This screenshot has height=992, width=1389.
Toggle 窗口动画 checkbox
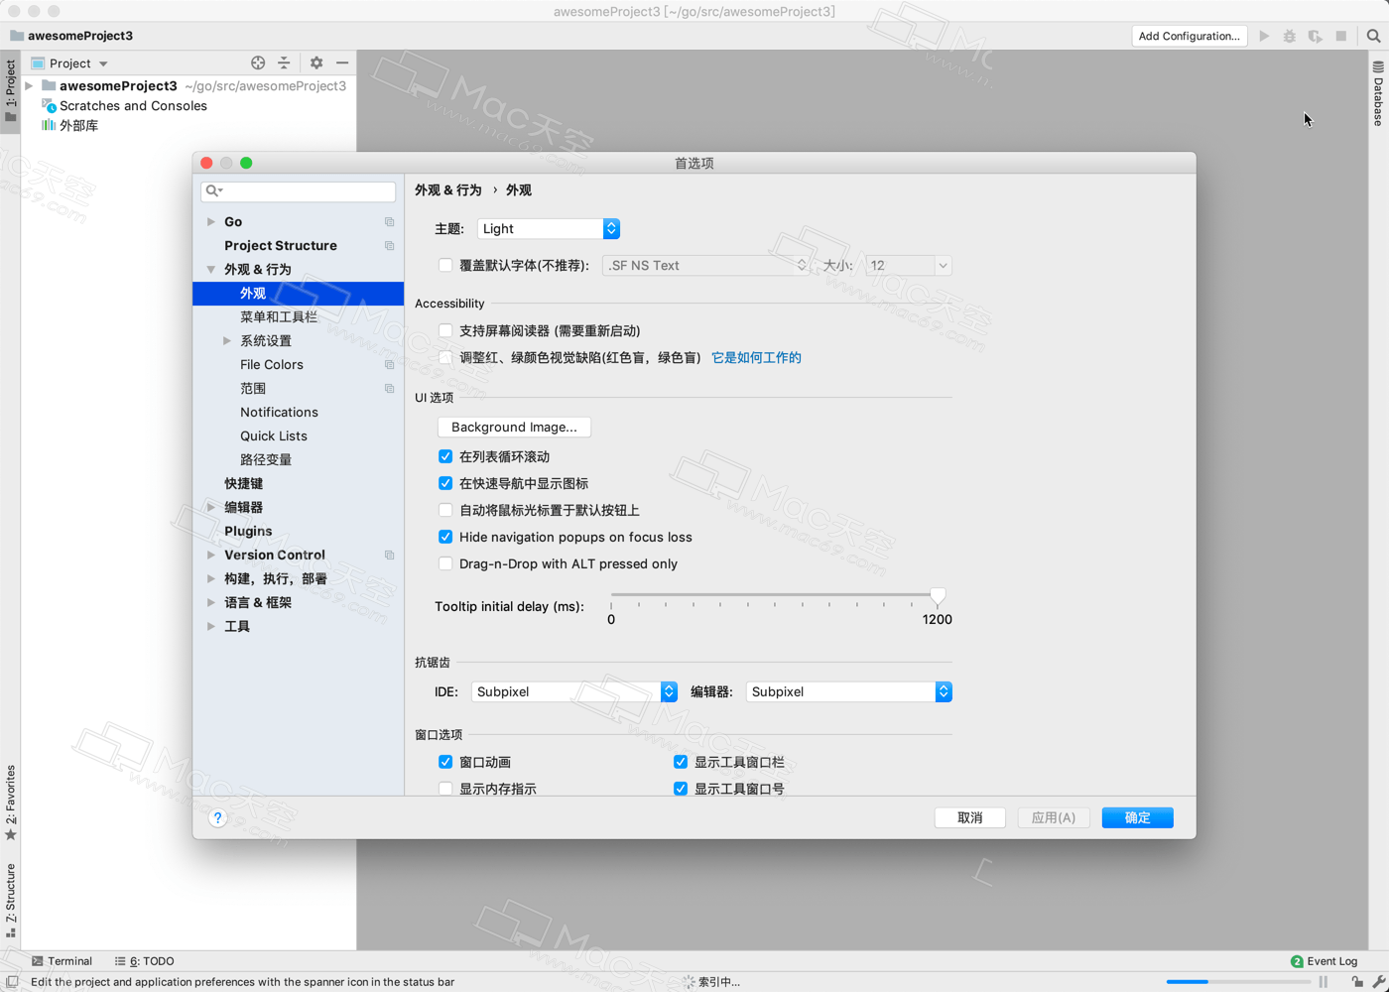(445, 762)
